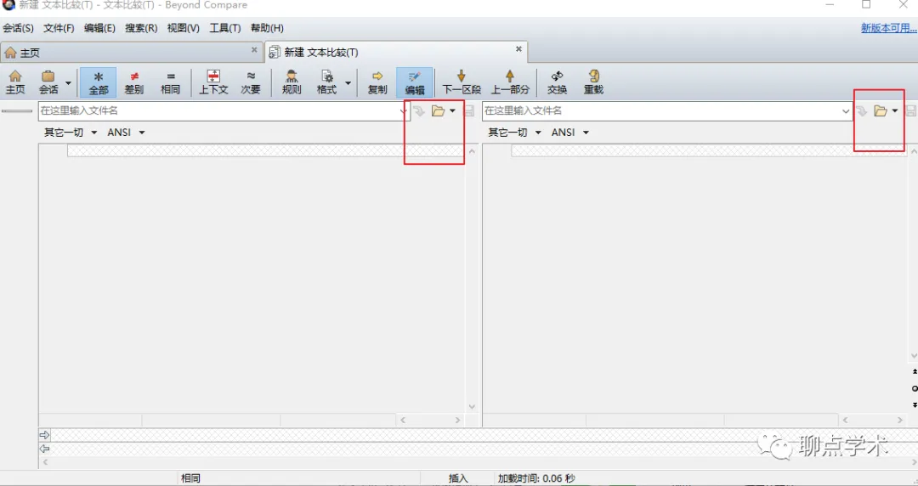Open the 搜索(R) menu

click(141, 28)
